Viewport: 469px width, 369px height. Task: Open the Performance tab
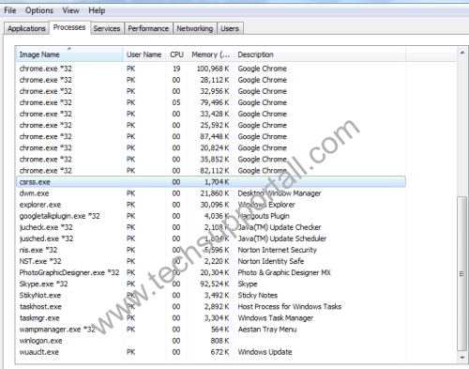click(148, 28)
